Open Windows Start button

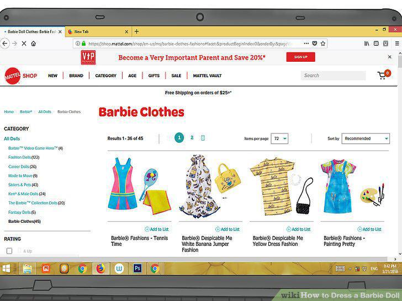point(6,268)
